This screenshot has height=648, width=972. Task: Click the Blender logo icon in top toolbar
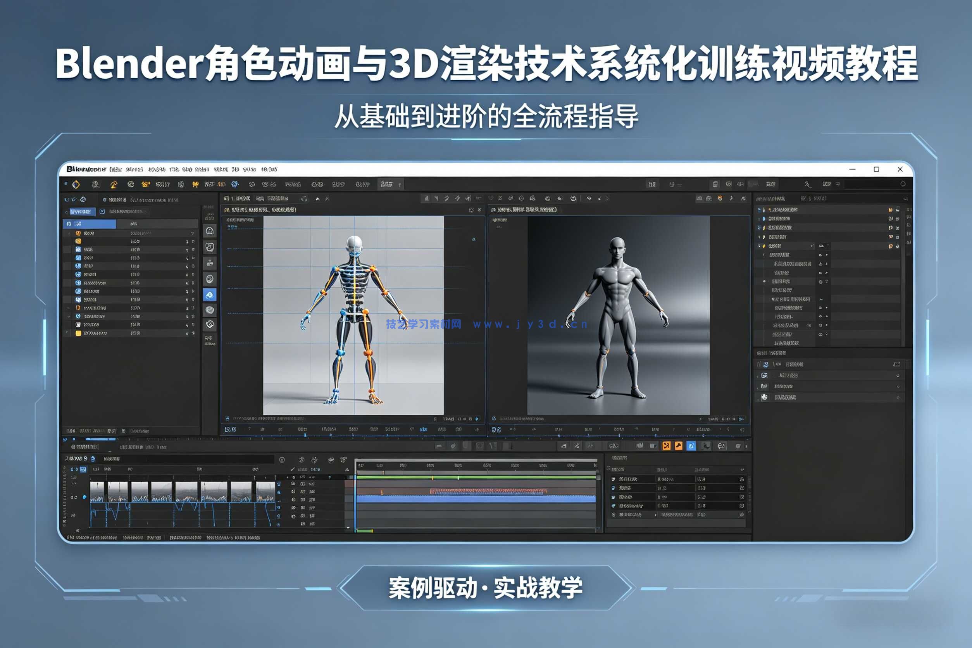coord(76,184)
